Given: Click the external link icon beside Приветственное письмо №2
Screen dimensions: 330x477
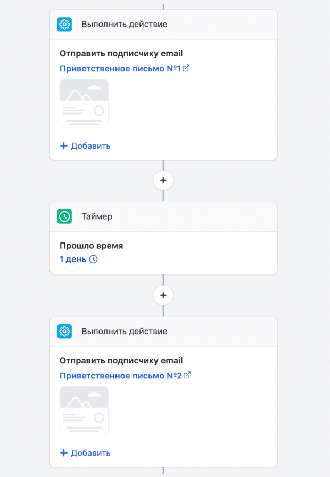Looking at the screenshot, I should pos(187,376).
